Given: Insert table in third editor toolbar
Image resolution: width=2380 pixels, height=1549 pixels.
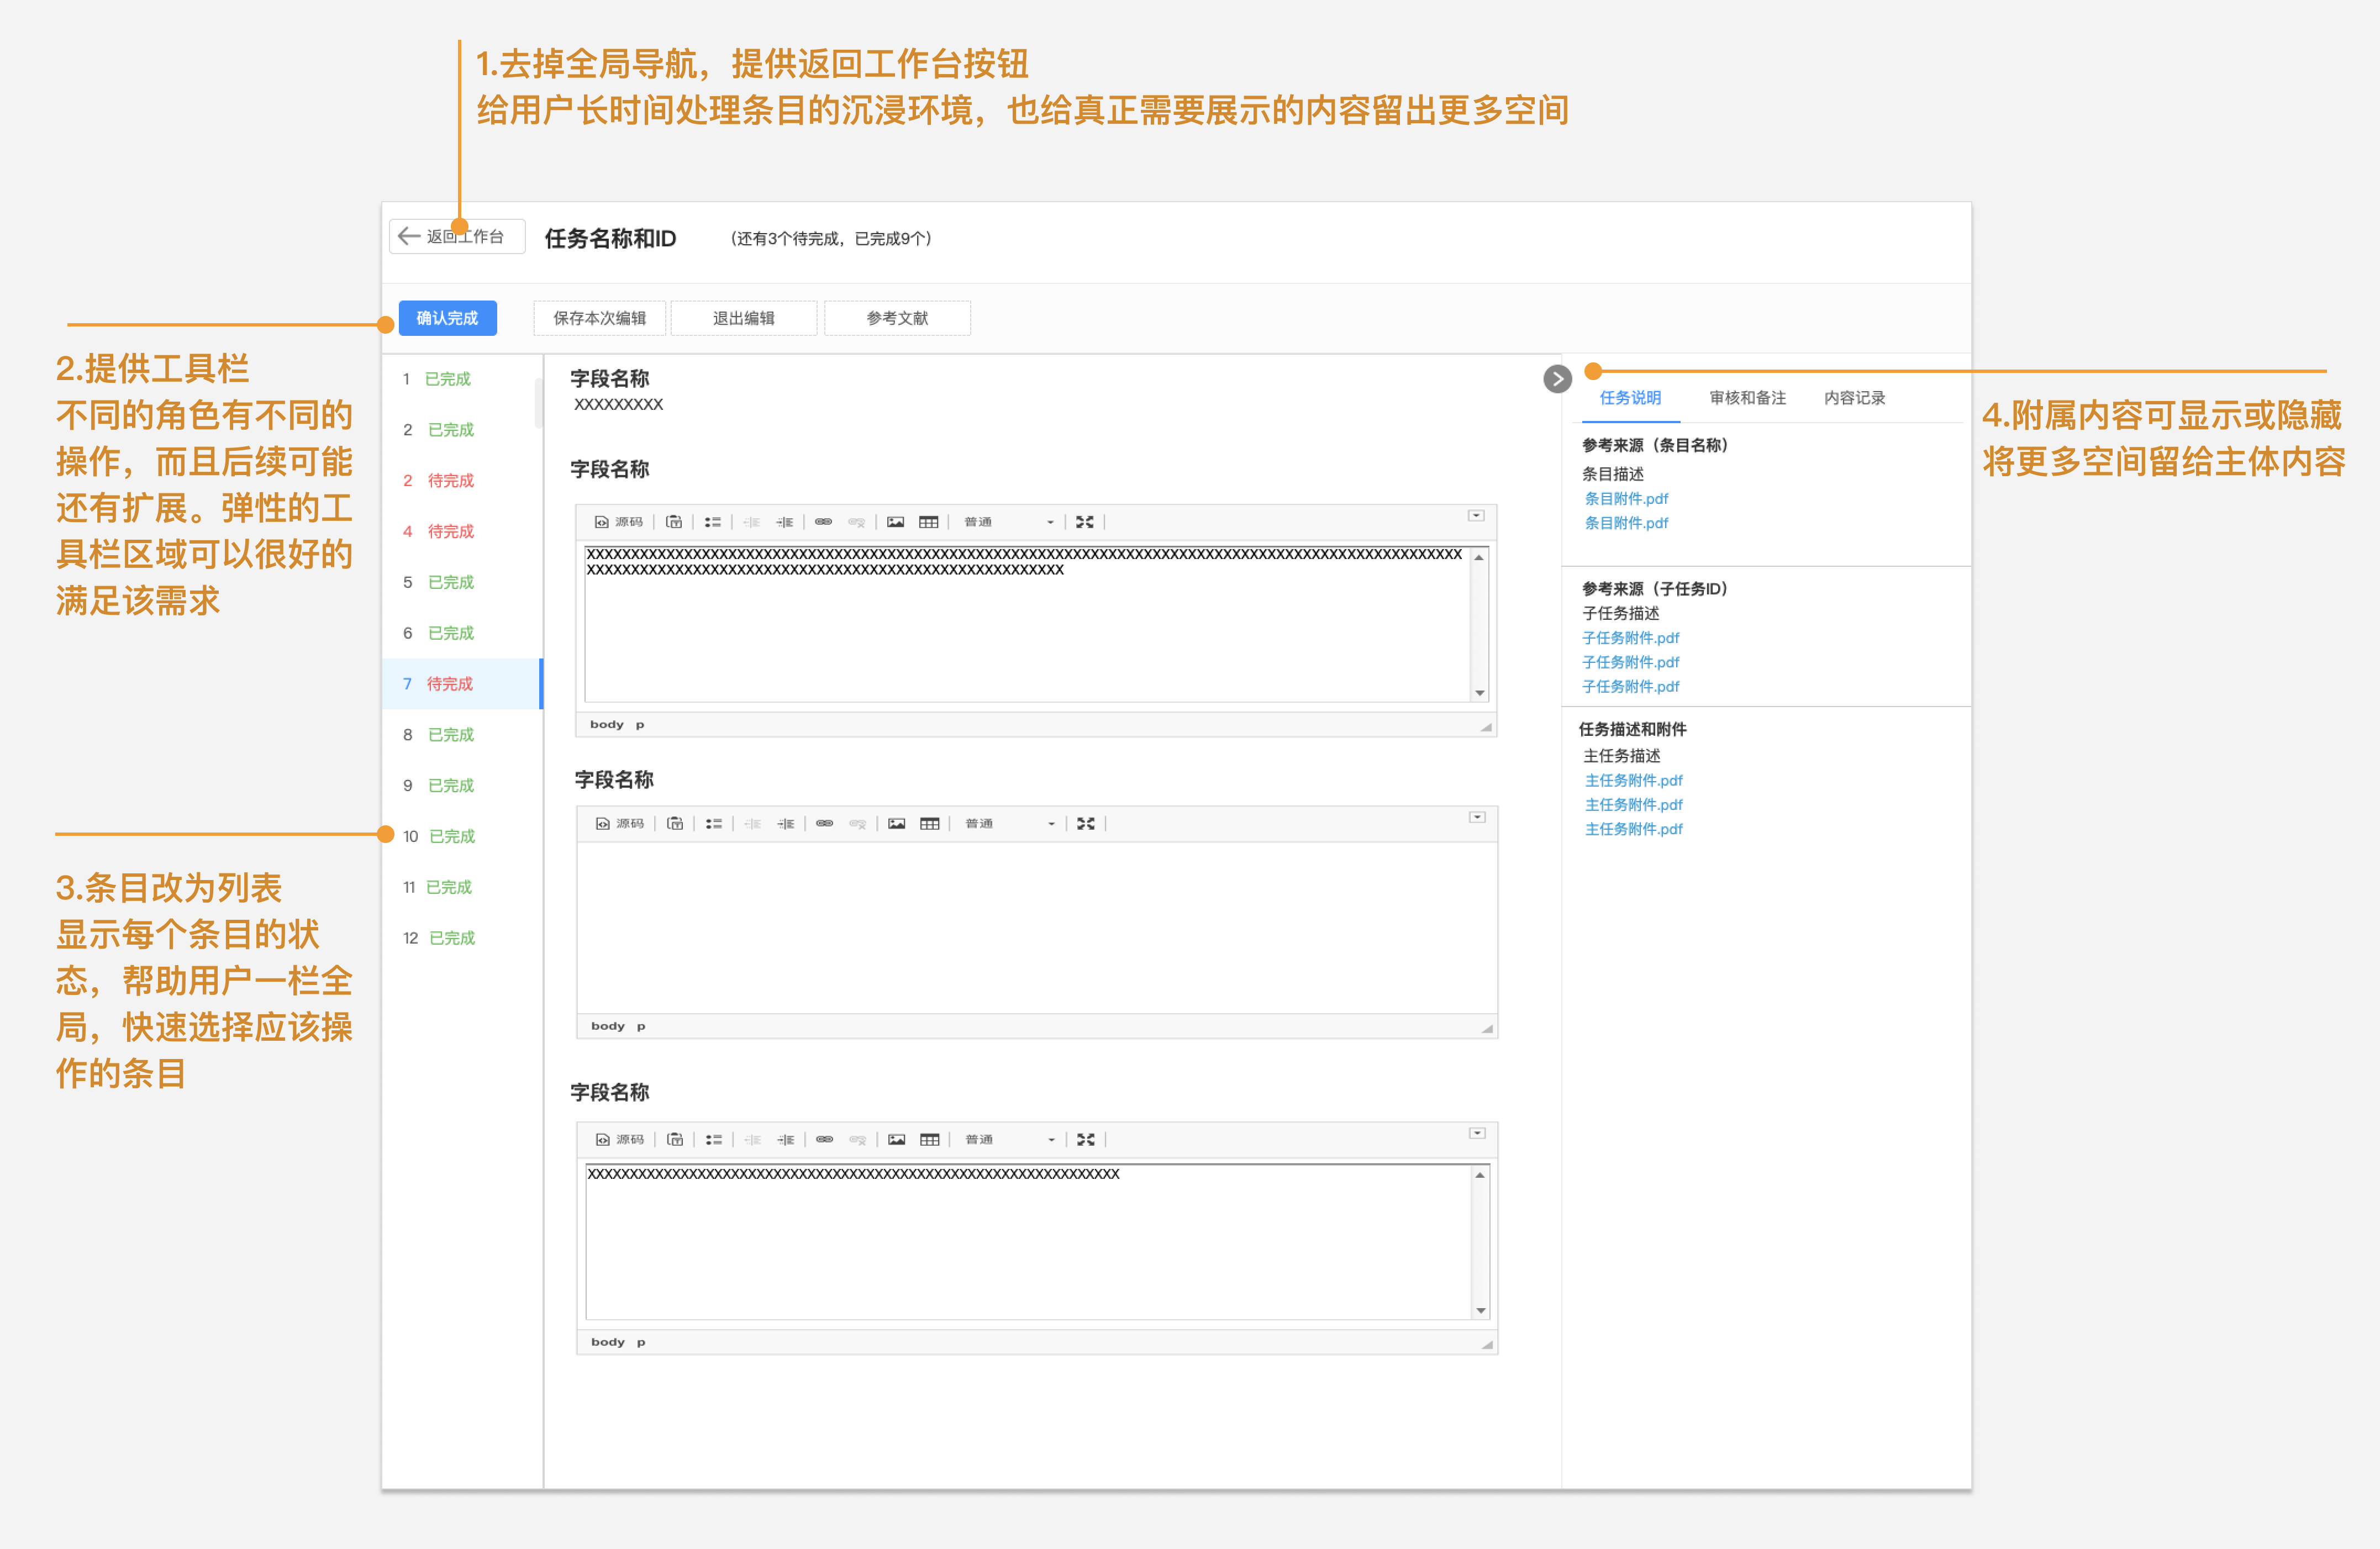Looking at the screenshot, I should (x=929, y=1139).
